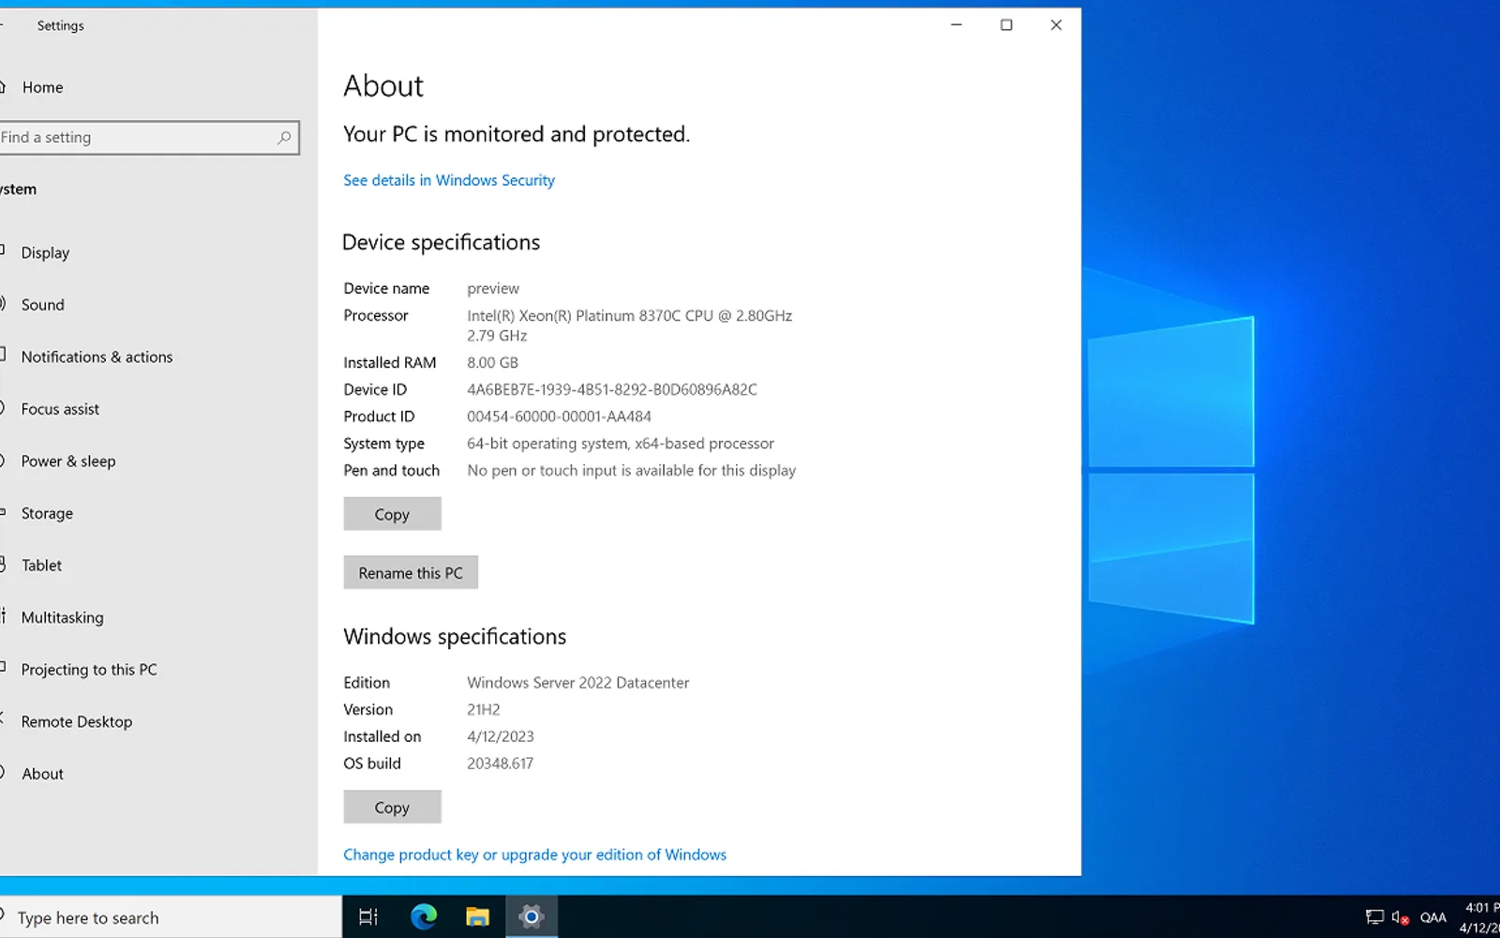Open Multitasking settings
Image resolution: width=1500 pixels, height=938 pixels.
coord(62,617)
